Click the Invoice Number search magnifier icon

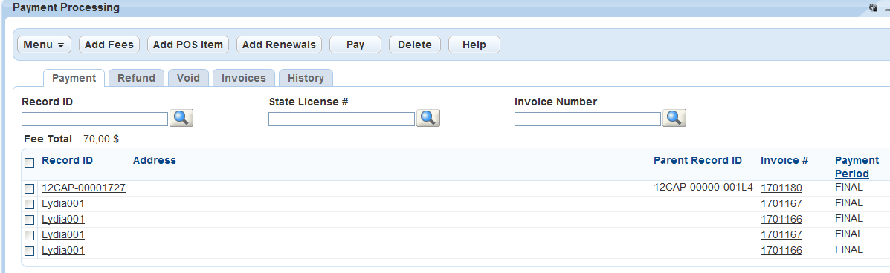[x=674, y=118]
